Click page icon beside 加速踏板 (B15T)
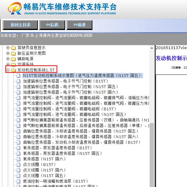Viewport: 187px width, 187px height. 18,81
